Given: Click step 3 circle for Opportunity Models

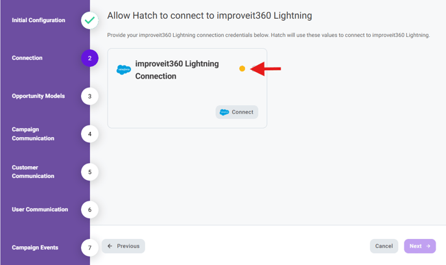Looking at the screenshot, I should (89, 96).
